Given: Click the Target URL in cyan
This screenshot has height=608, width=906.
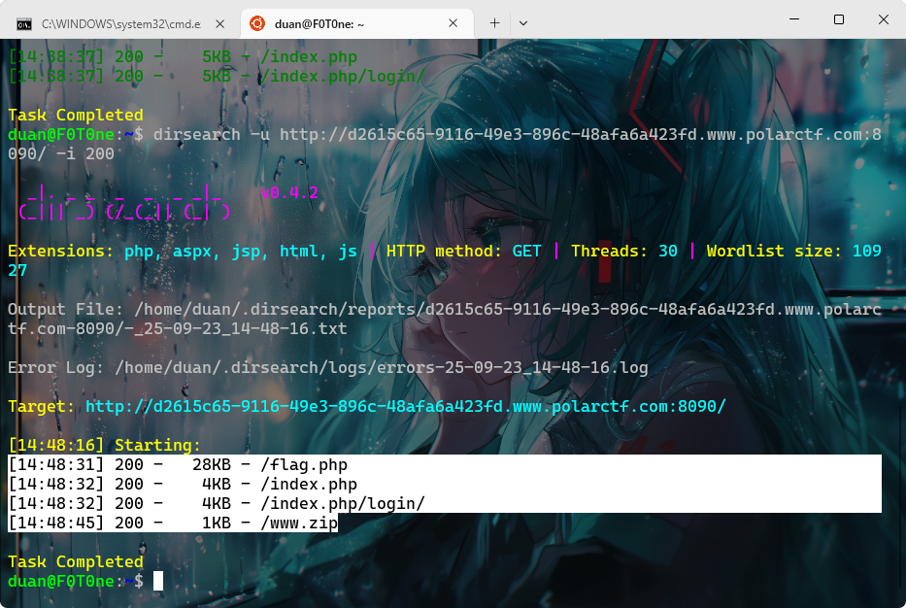Looking at the screenshot, I should [x=405, y=406].
